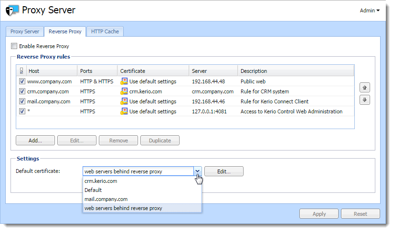Select the mail.company.com host cell
Viewport: 393px width, 231px height.
[49, 101]
